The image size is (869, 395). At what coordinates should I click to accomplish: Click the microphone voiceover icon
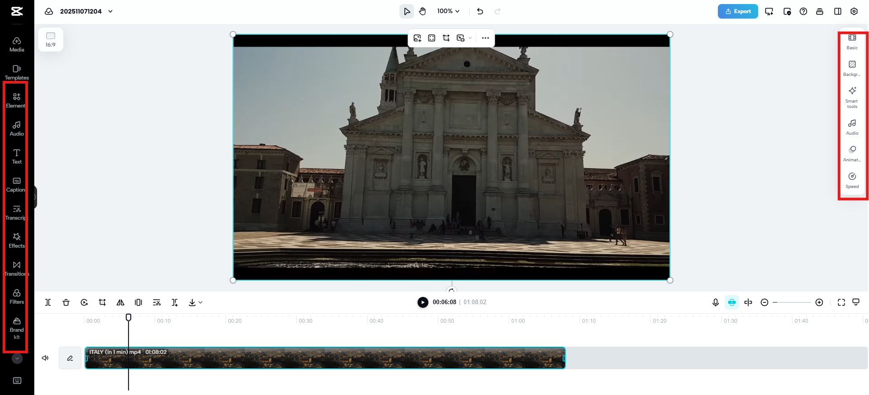[716, 302]
